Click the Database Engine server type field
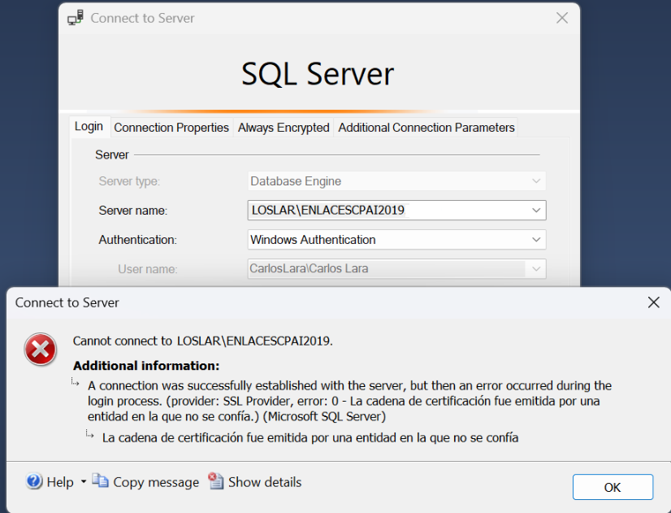 point(396,181)
